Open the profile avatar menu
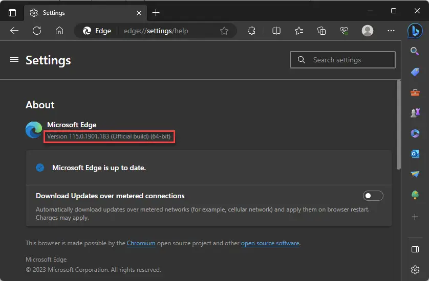Image resolution: width=429 pixels, height=281 pixels. pos(368,31)
